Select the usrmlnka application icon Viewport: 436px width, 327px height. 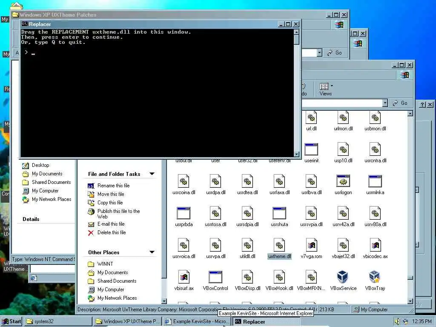click(375, 181)
